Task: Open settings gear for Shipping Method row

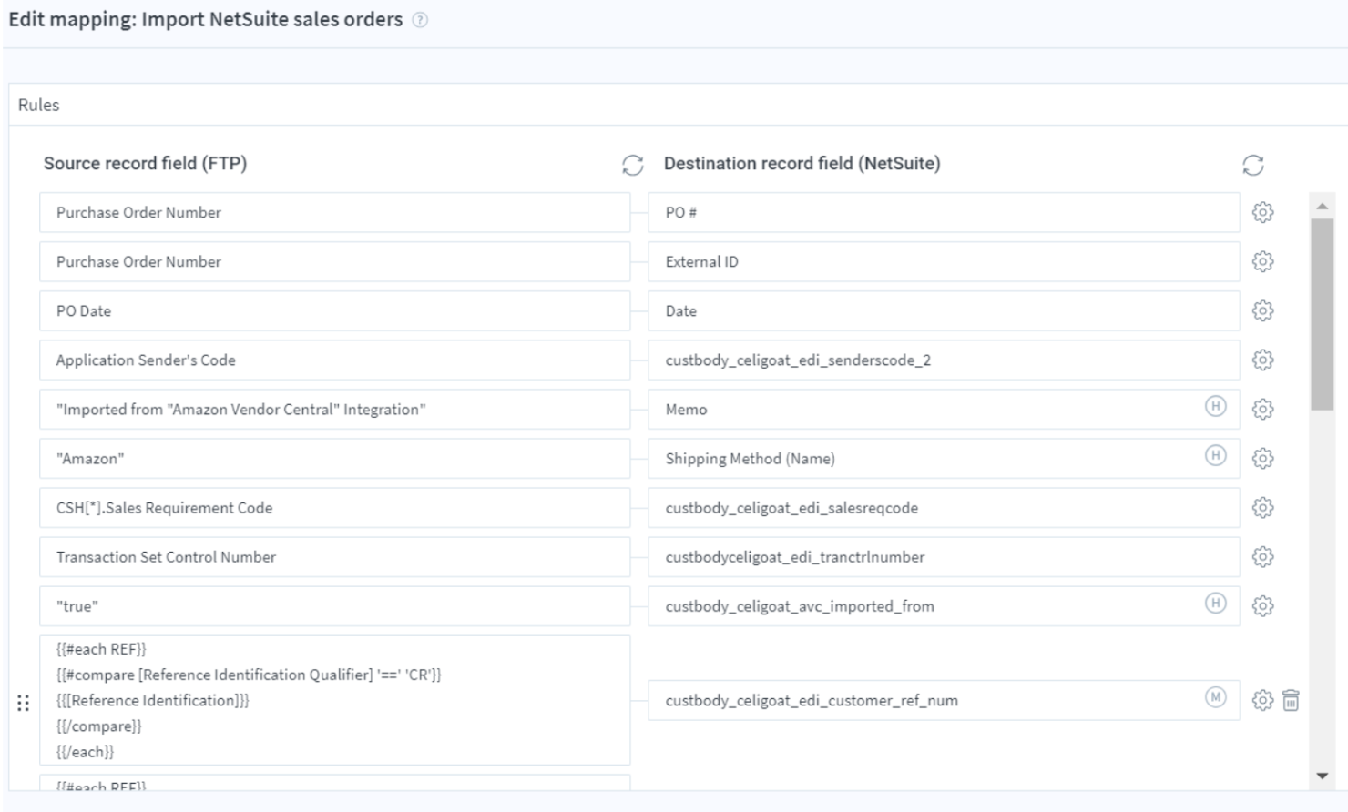Action: (1262, 458)
